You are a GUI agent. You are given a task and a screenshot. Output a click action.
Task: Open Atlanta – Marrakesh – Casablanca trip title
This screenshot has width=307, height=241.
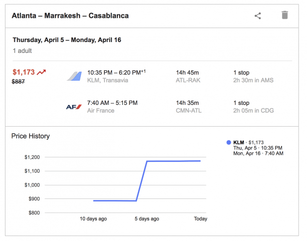70,15
